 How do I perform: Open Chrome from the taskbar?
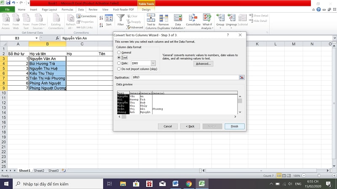(189, 184)
